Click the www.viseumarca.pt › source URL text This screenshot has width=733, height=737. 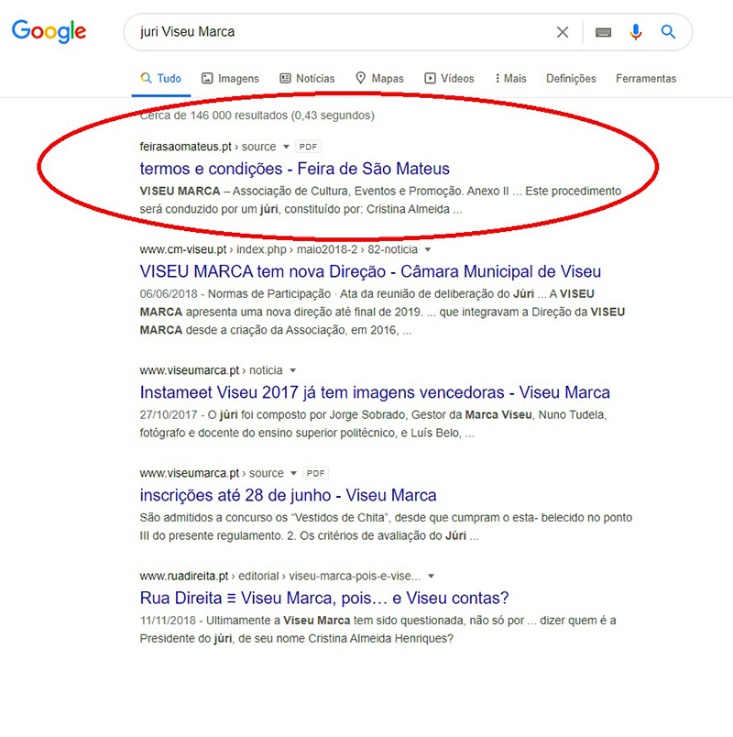click(x=212, y=473)
